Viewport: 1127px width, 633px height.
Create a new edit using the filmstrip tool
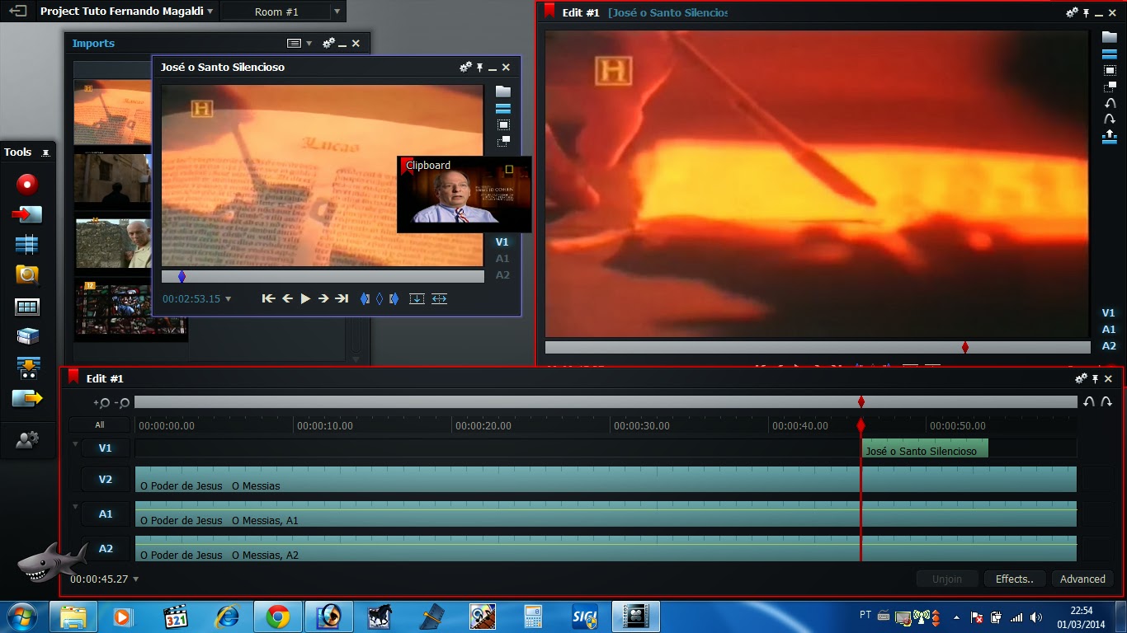click(27, 245)
